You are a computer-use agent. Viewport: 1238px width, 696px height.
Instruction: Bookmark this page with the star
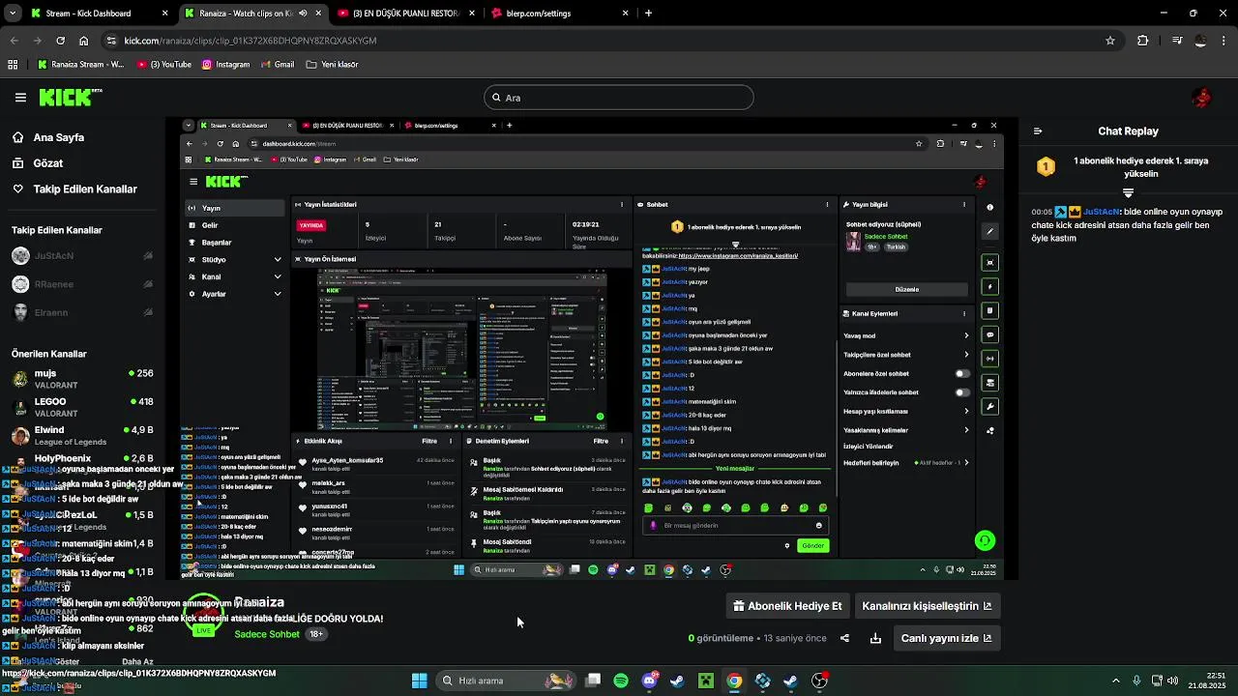[x=1110, y=41]
